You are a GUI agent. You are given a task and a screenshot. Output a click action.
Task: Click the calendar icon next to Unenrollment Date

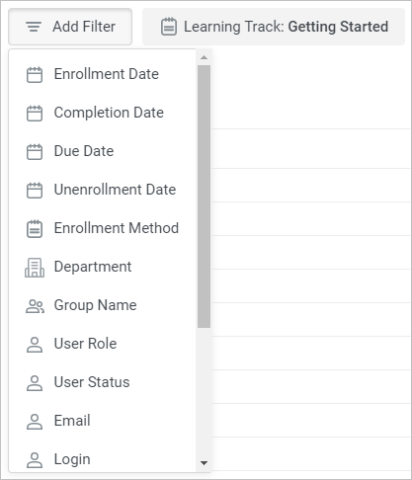click(x=35, y=190)
